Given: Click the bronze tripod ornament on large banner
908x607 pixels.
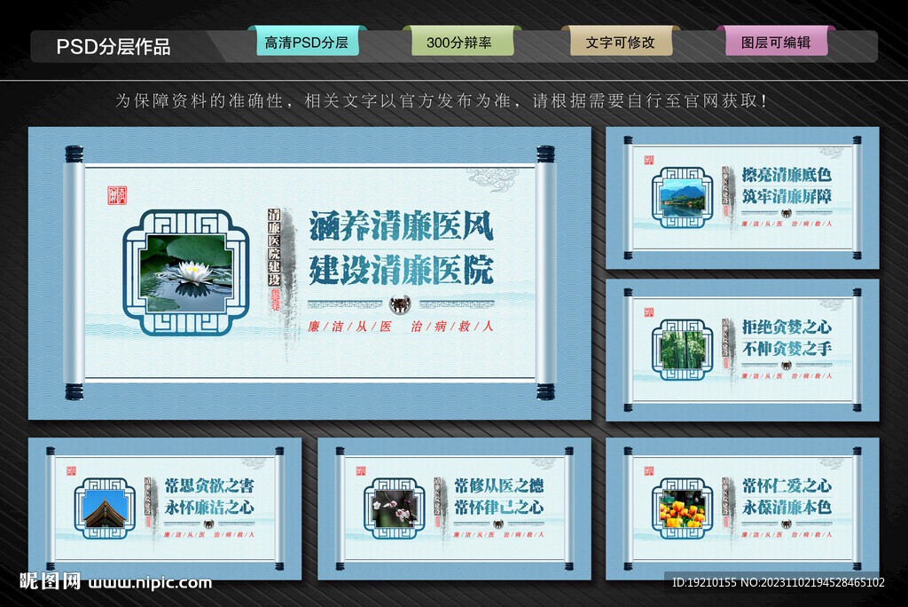Looking at the screenshot, I should [x=400, y=303].
